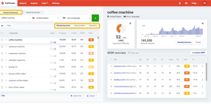The image size is (211, 104).
Task: Sort table by Keywords column
Action: [x=13, y=33]
